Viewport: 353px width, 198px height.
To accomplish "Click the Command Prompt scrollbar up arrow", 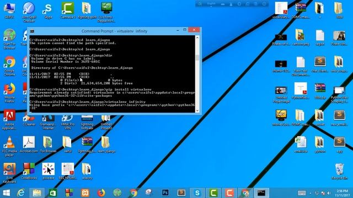I will tap(197, 37).
